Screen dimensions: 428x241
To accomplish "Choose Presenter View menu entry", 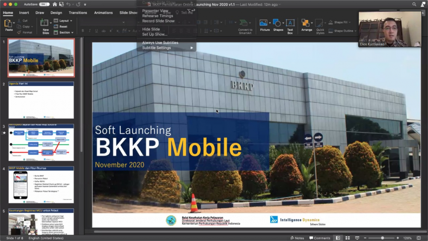I will tap(155, 11).
